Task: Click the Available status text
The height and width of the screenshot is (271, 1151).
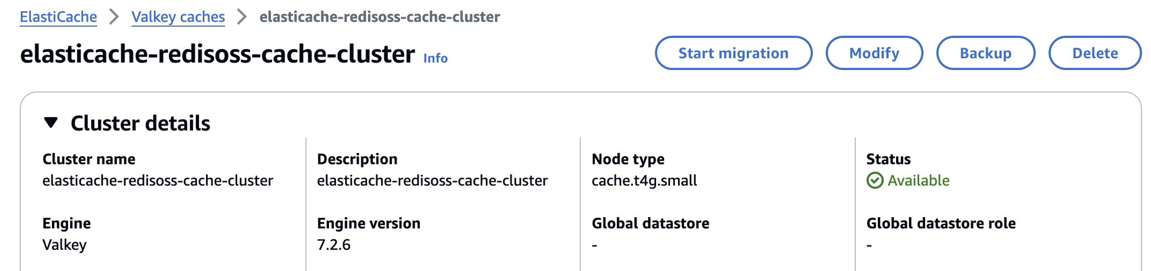Action: [x=918, y=181]
